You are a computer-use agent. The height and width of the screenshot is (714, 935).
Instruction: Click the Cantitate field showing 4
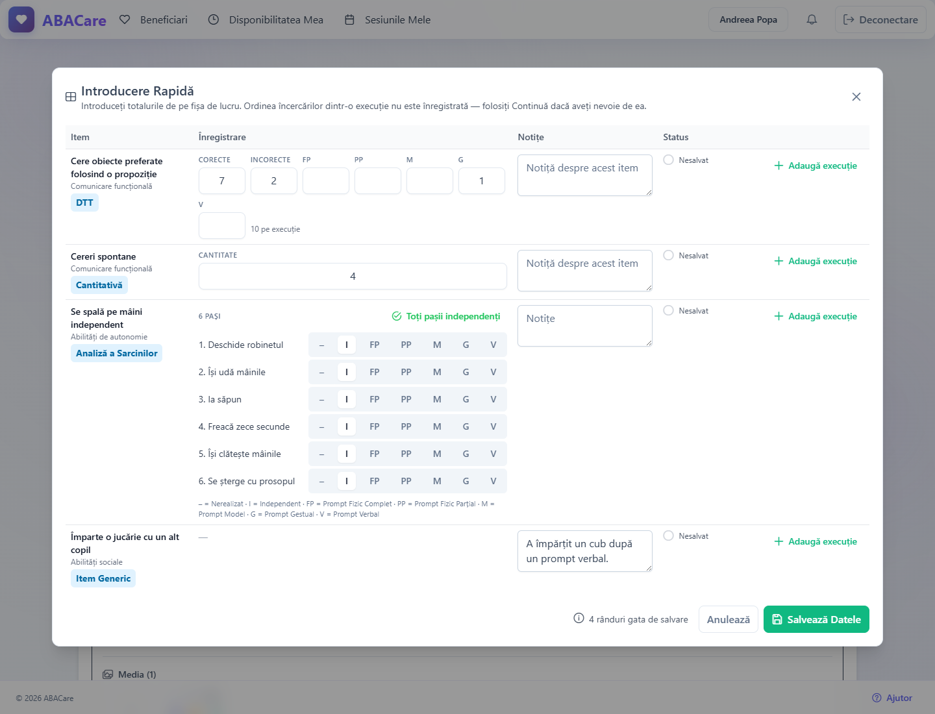click(353, 277)
